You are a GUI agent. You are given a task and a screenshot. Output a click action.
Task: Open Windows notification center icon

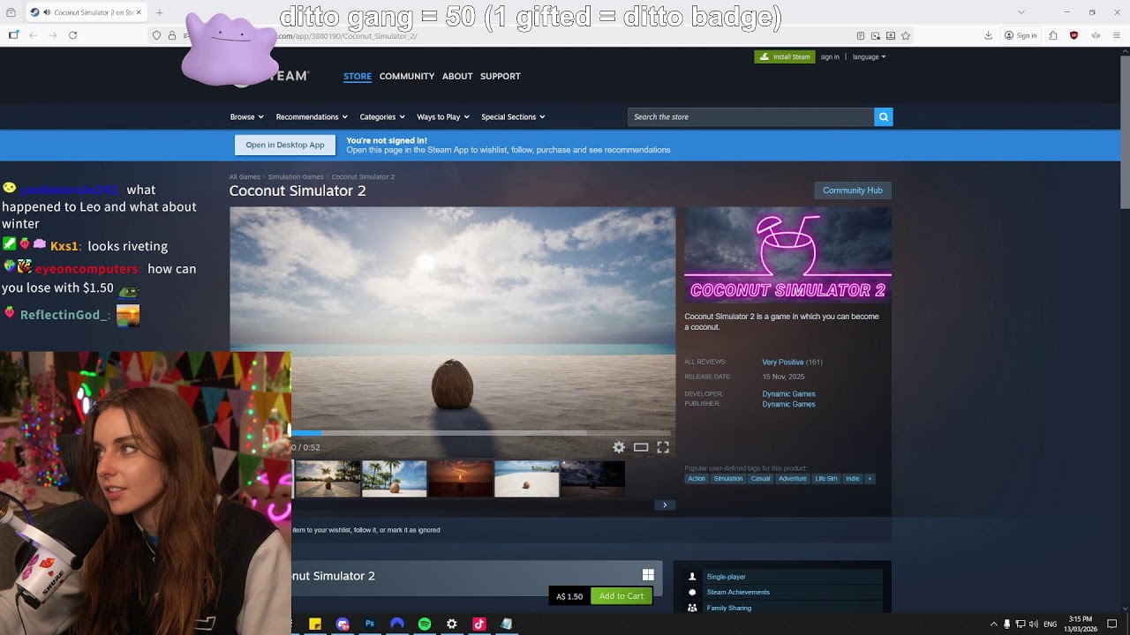pos(1112,624)
